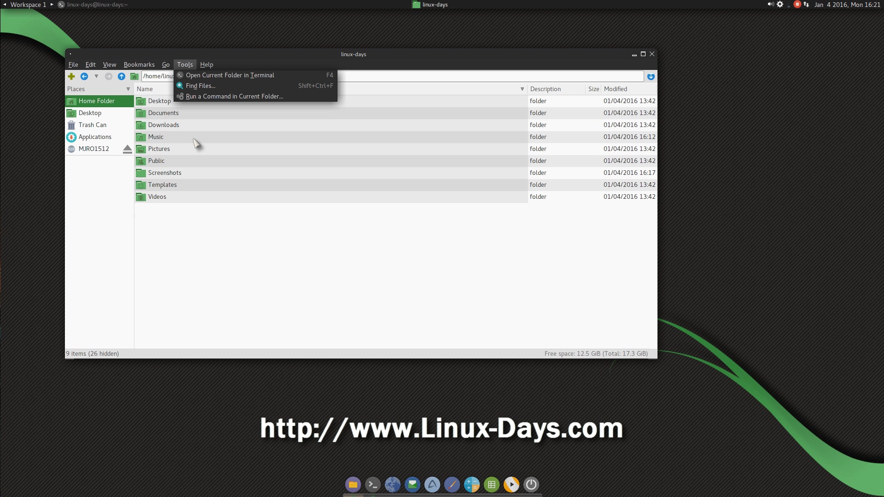This screenshot has height=497, width=884.
Task: Open Applications in Places sidebar
Action: 99,137
